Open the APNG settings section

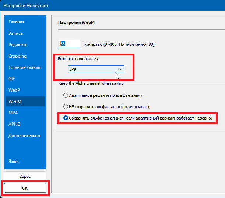tap(14, 124)
